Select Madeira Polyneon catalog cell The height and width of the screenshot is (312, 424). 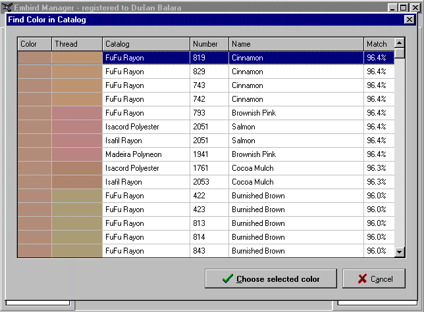(146, 154)
